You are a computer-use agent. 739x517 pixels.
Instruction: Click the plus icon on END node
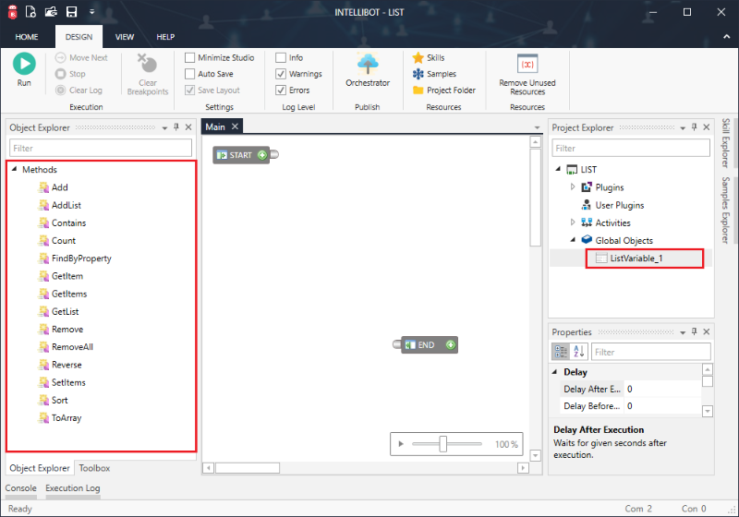point(451,344)
